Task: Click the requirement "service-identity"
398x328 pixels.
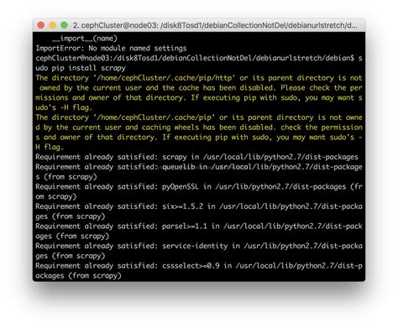Action: 195,246
